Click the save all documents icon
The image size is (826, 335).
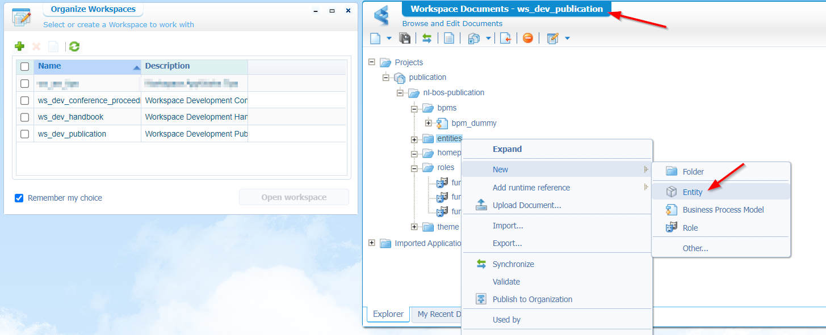[x=405, y=38]
